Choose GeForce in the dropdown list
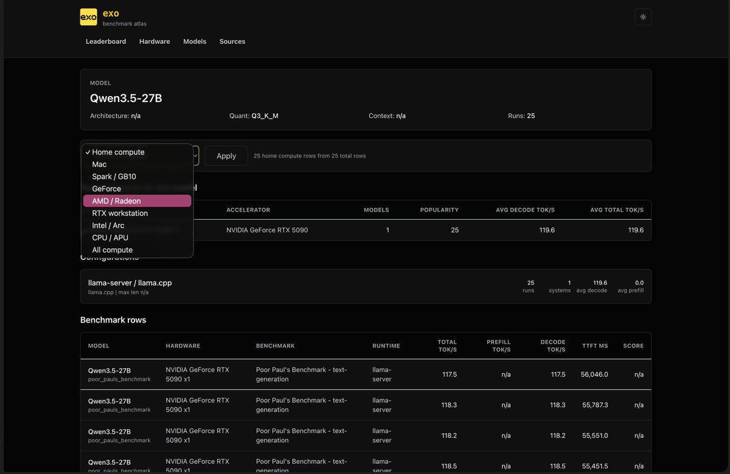Image resolution: width=730 pixels, height=474 pixels. click(x=137, y=189)
